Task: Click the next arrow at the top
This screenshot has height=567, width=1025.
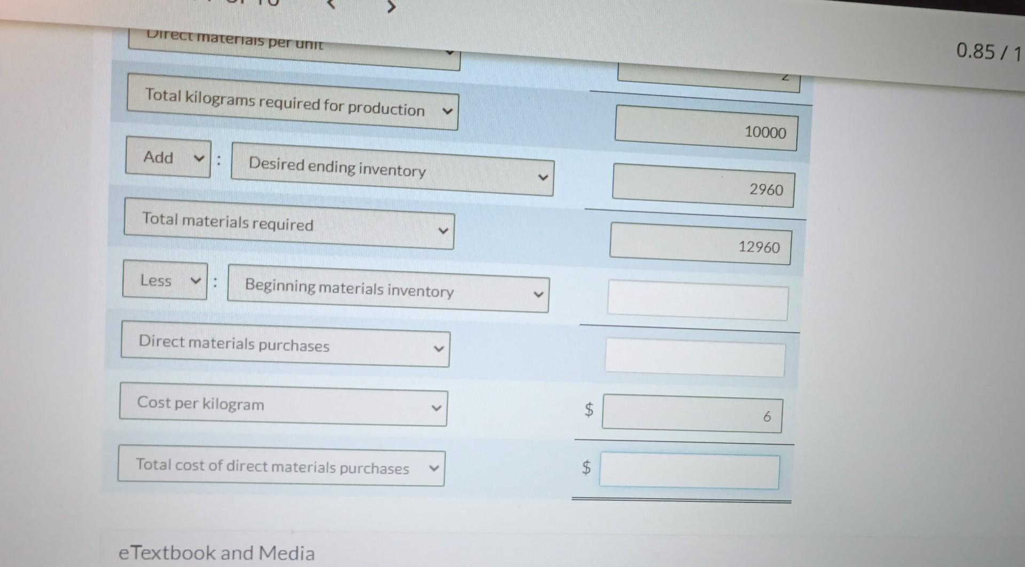Action: pos(391,7)
